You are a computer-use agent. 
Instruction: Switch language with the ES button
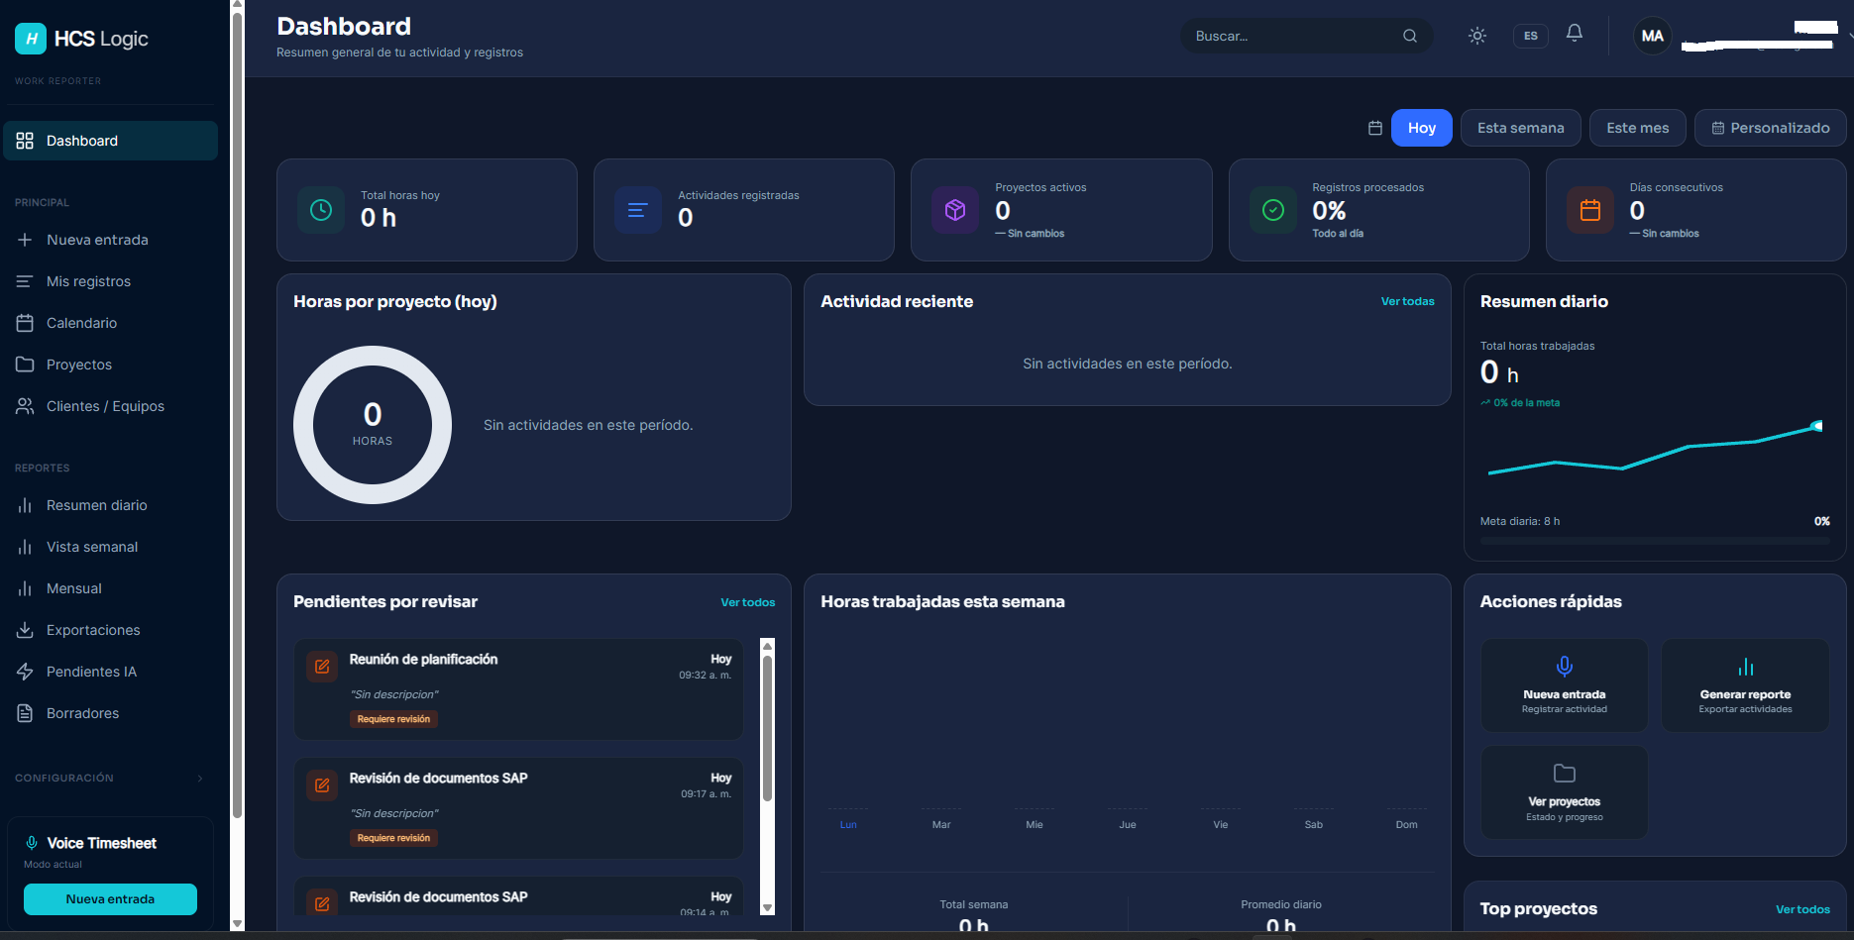[1530, 36]
